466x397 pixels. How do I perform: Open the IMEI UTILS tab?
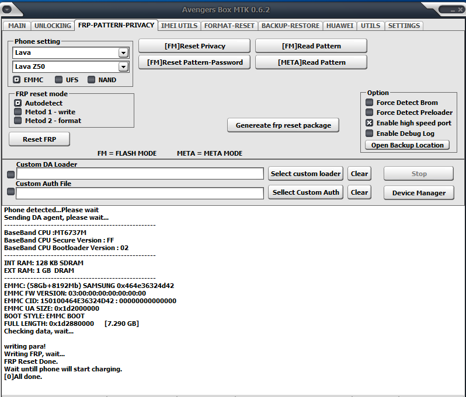pos(179,26)
